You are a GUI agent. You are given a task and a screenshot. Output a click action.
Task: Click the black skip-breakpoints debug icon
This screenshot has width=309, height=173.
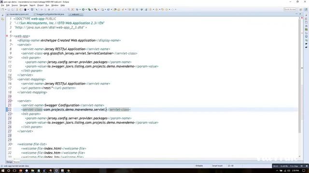coord(25,10)
